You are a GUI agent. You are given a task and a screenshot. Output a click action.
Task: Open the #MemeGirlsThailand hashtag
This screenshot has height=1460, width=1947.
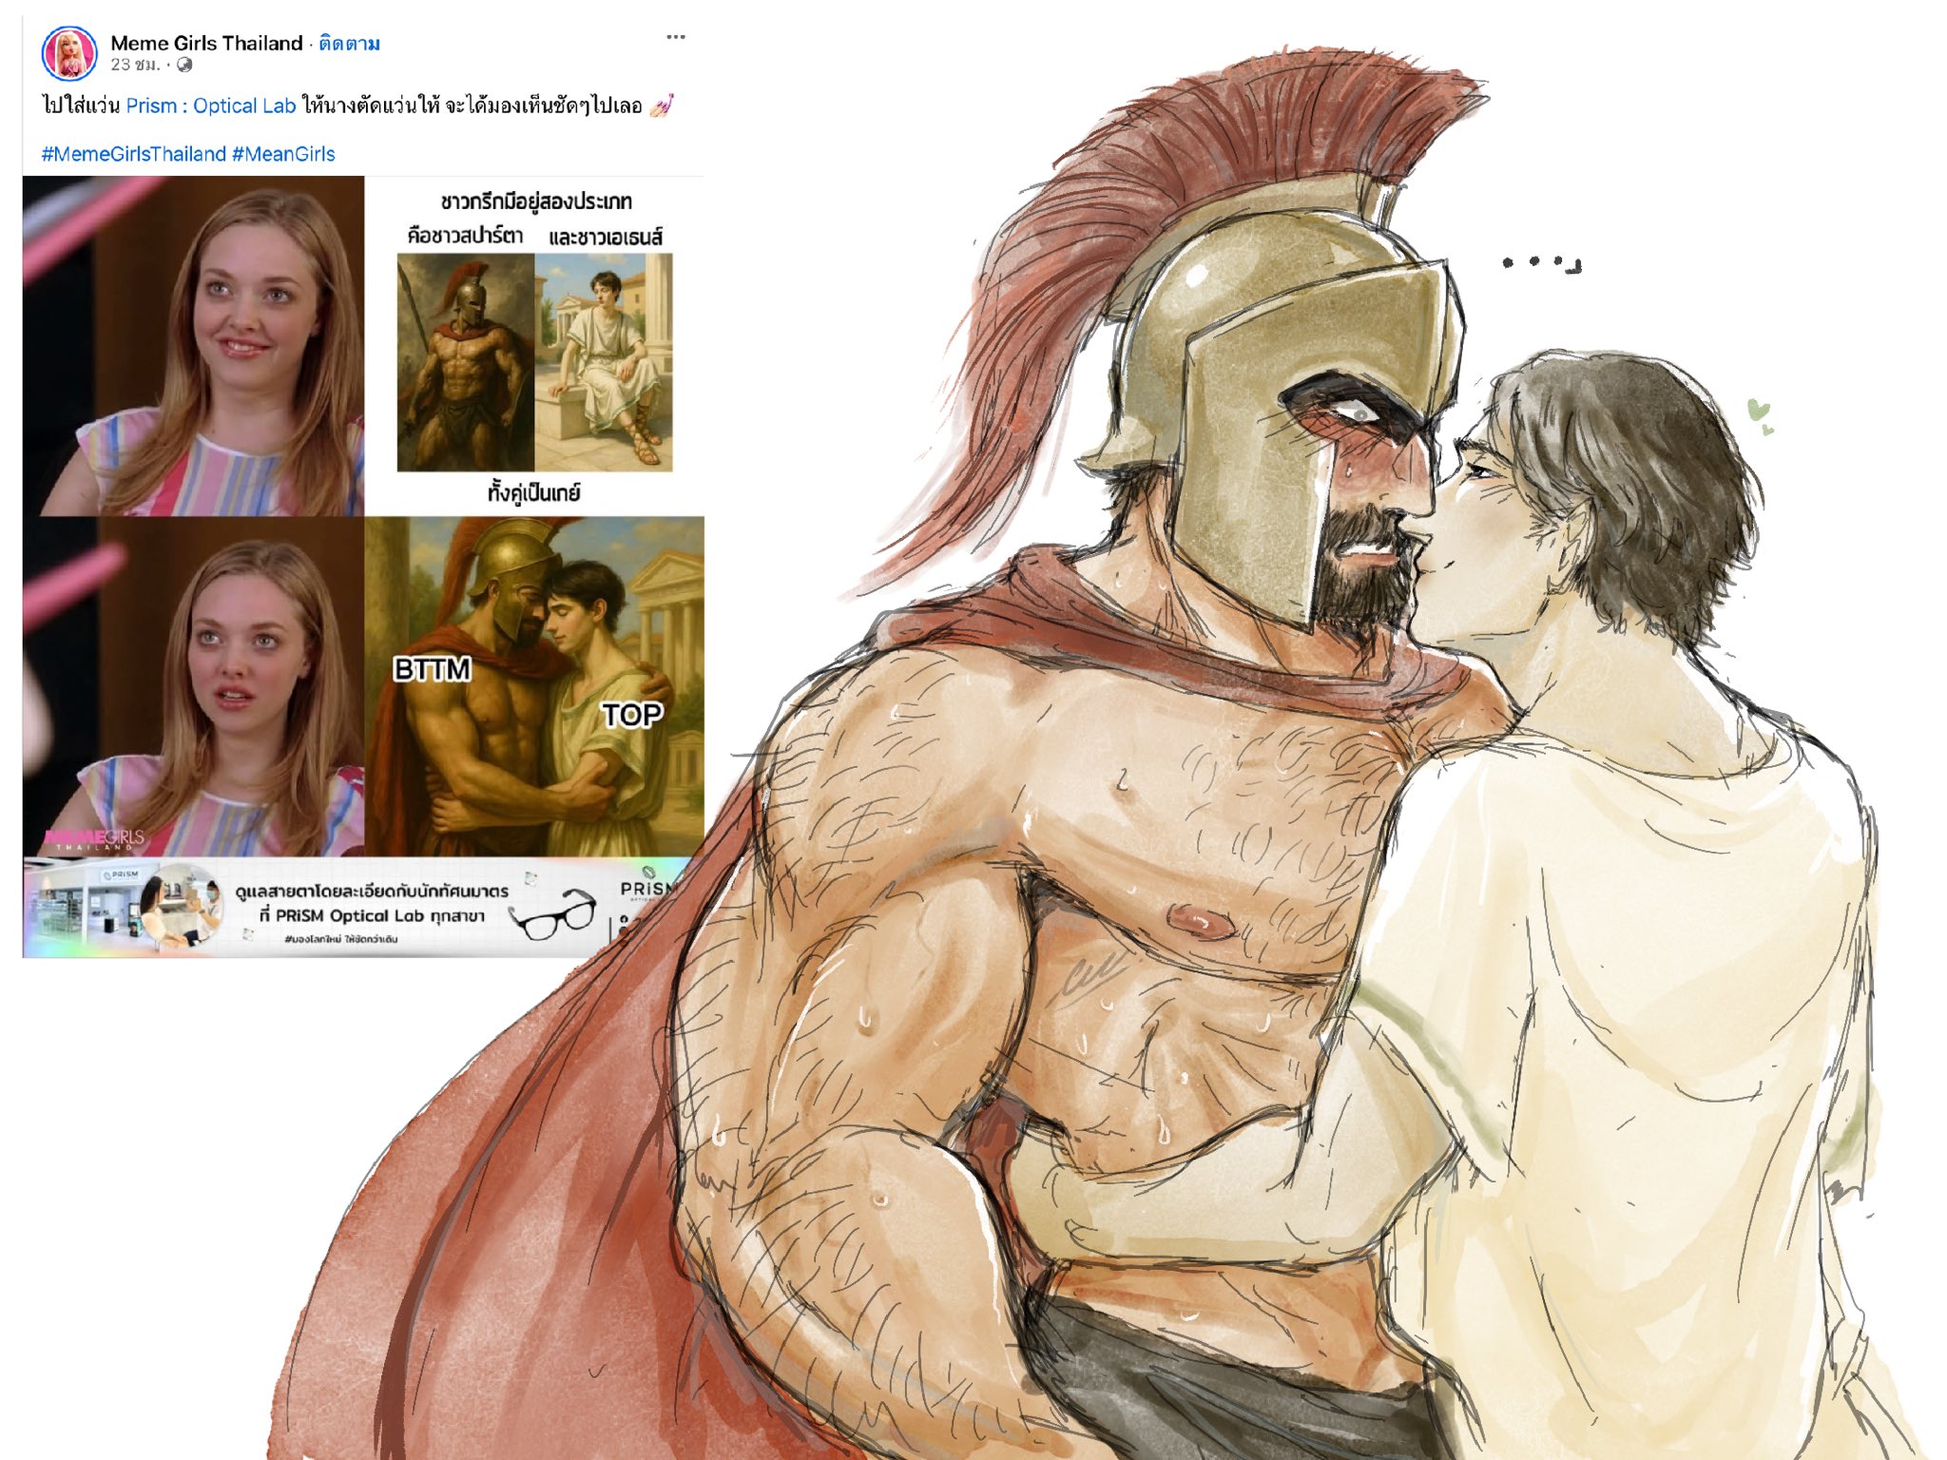[134, 154]
